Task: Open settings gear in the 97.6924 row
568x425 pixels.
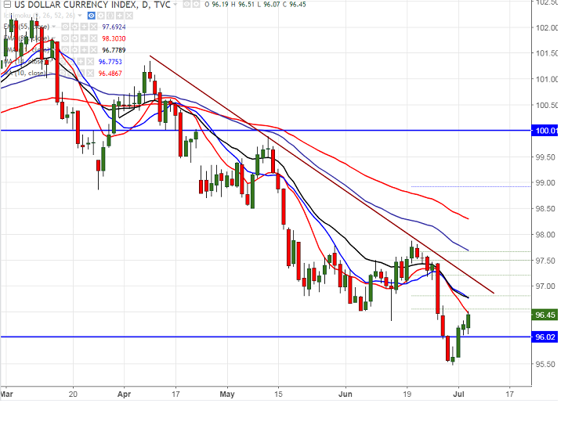Action: (x=74, y=27)
